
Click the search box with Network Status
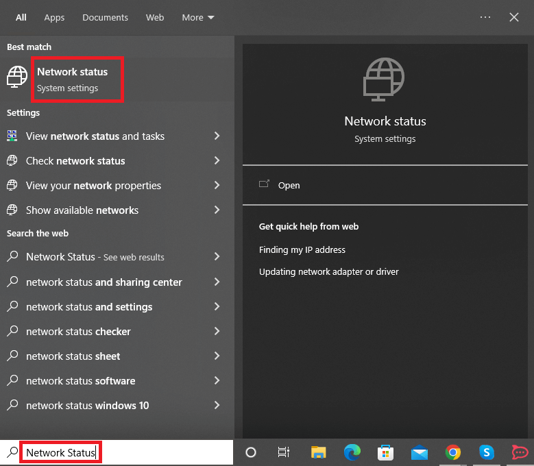coord(60,452)
